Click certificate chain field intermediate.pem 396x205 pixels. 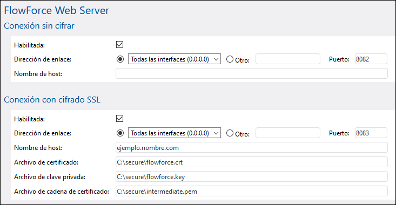pyautogui.click(x=252, y=192)
